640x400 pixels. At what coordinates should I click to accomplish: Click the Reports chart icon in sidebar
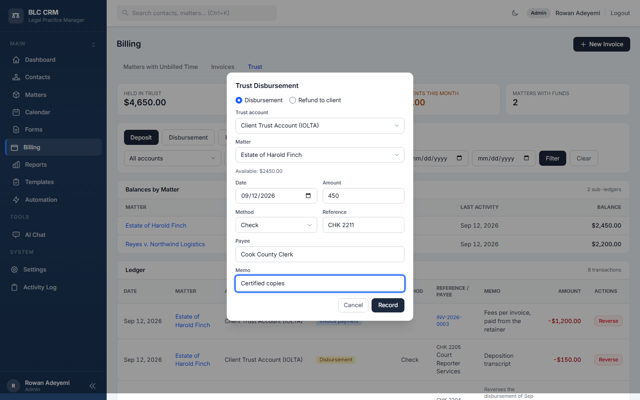tap(16, 164)
